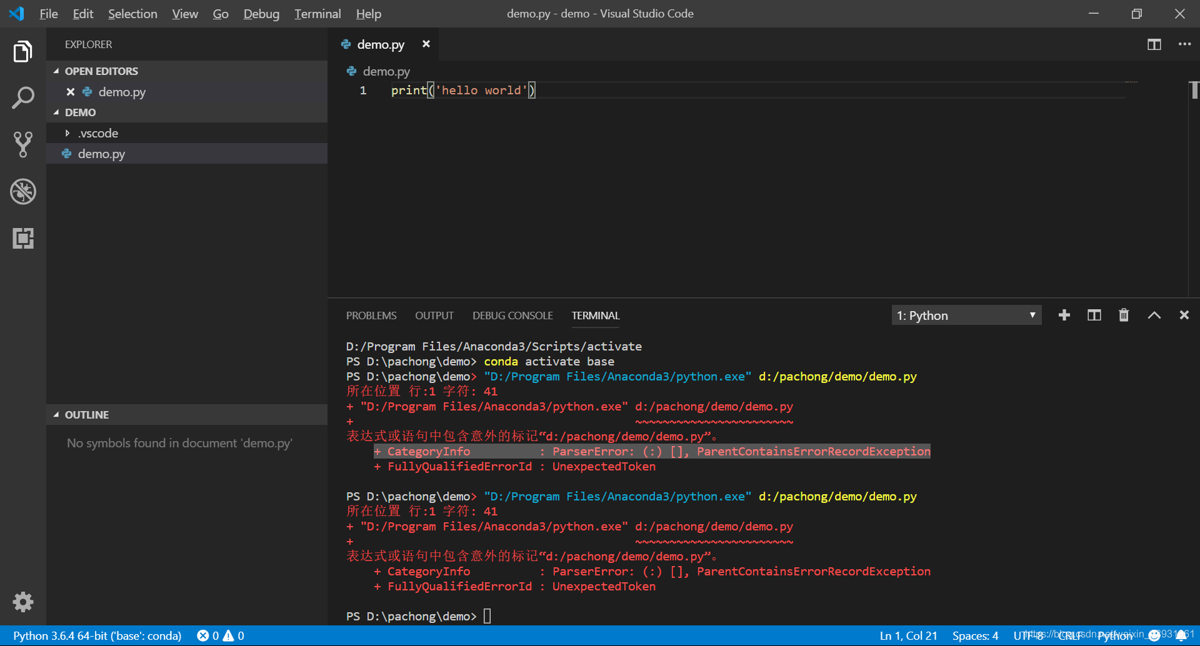The height and width of the screenshot is (646, 1200).
Task: Close the terminal panel
Action: (1184, 315)
